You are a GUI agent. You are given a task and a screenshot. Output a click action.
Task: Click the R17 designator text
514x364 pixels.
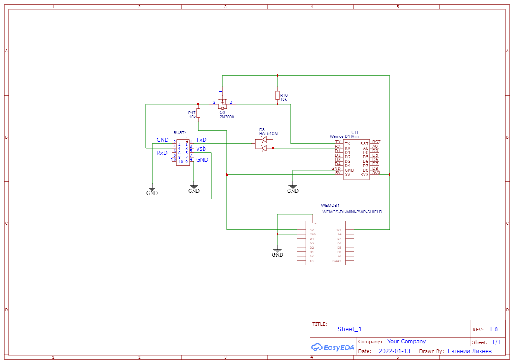pyautogui.click(x=192, y=113)
